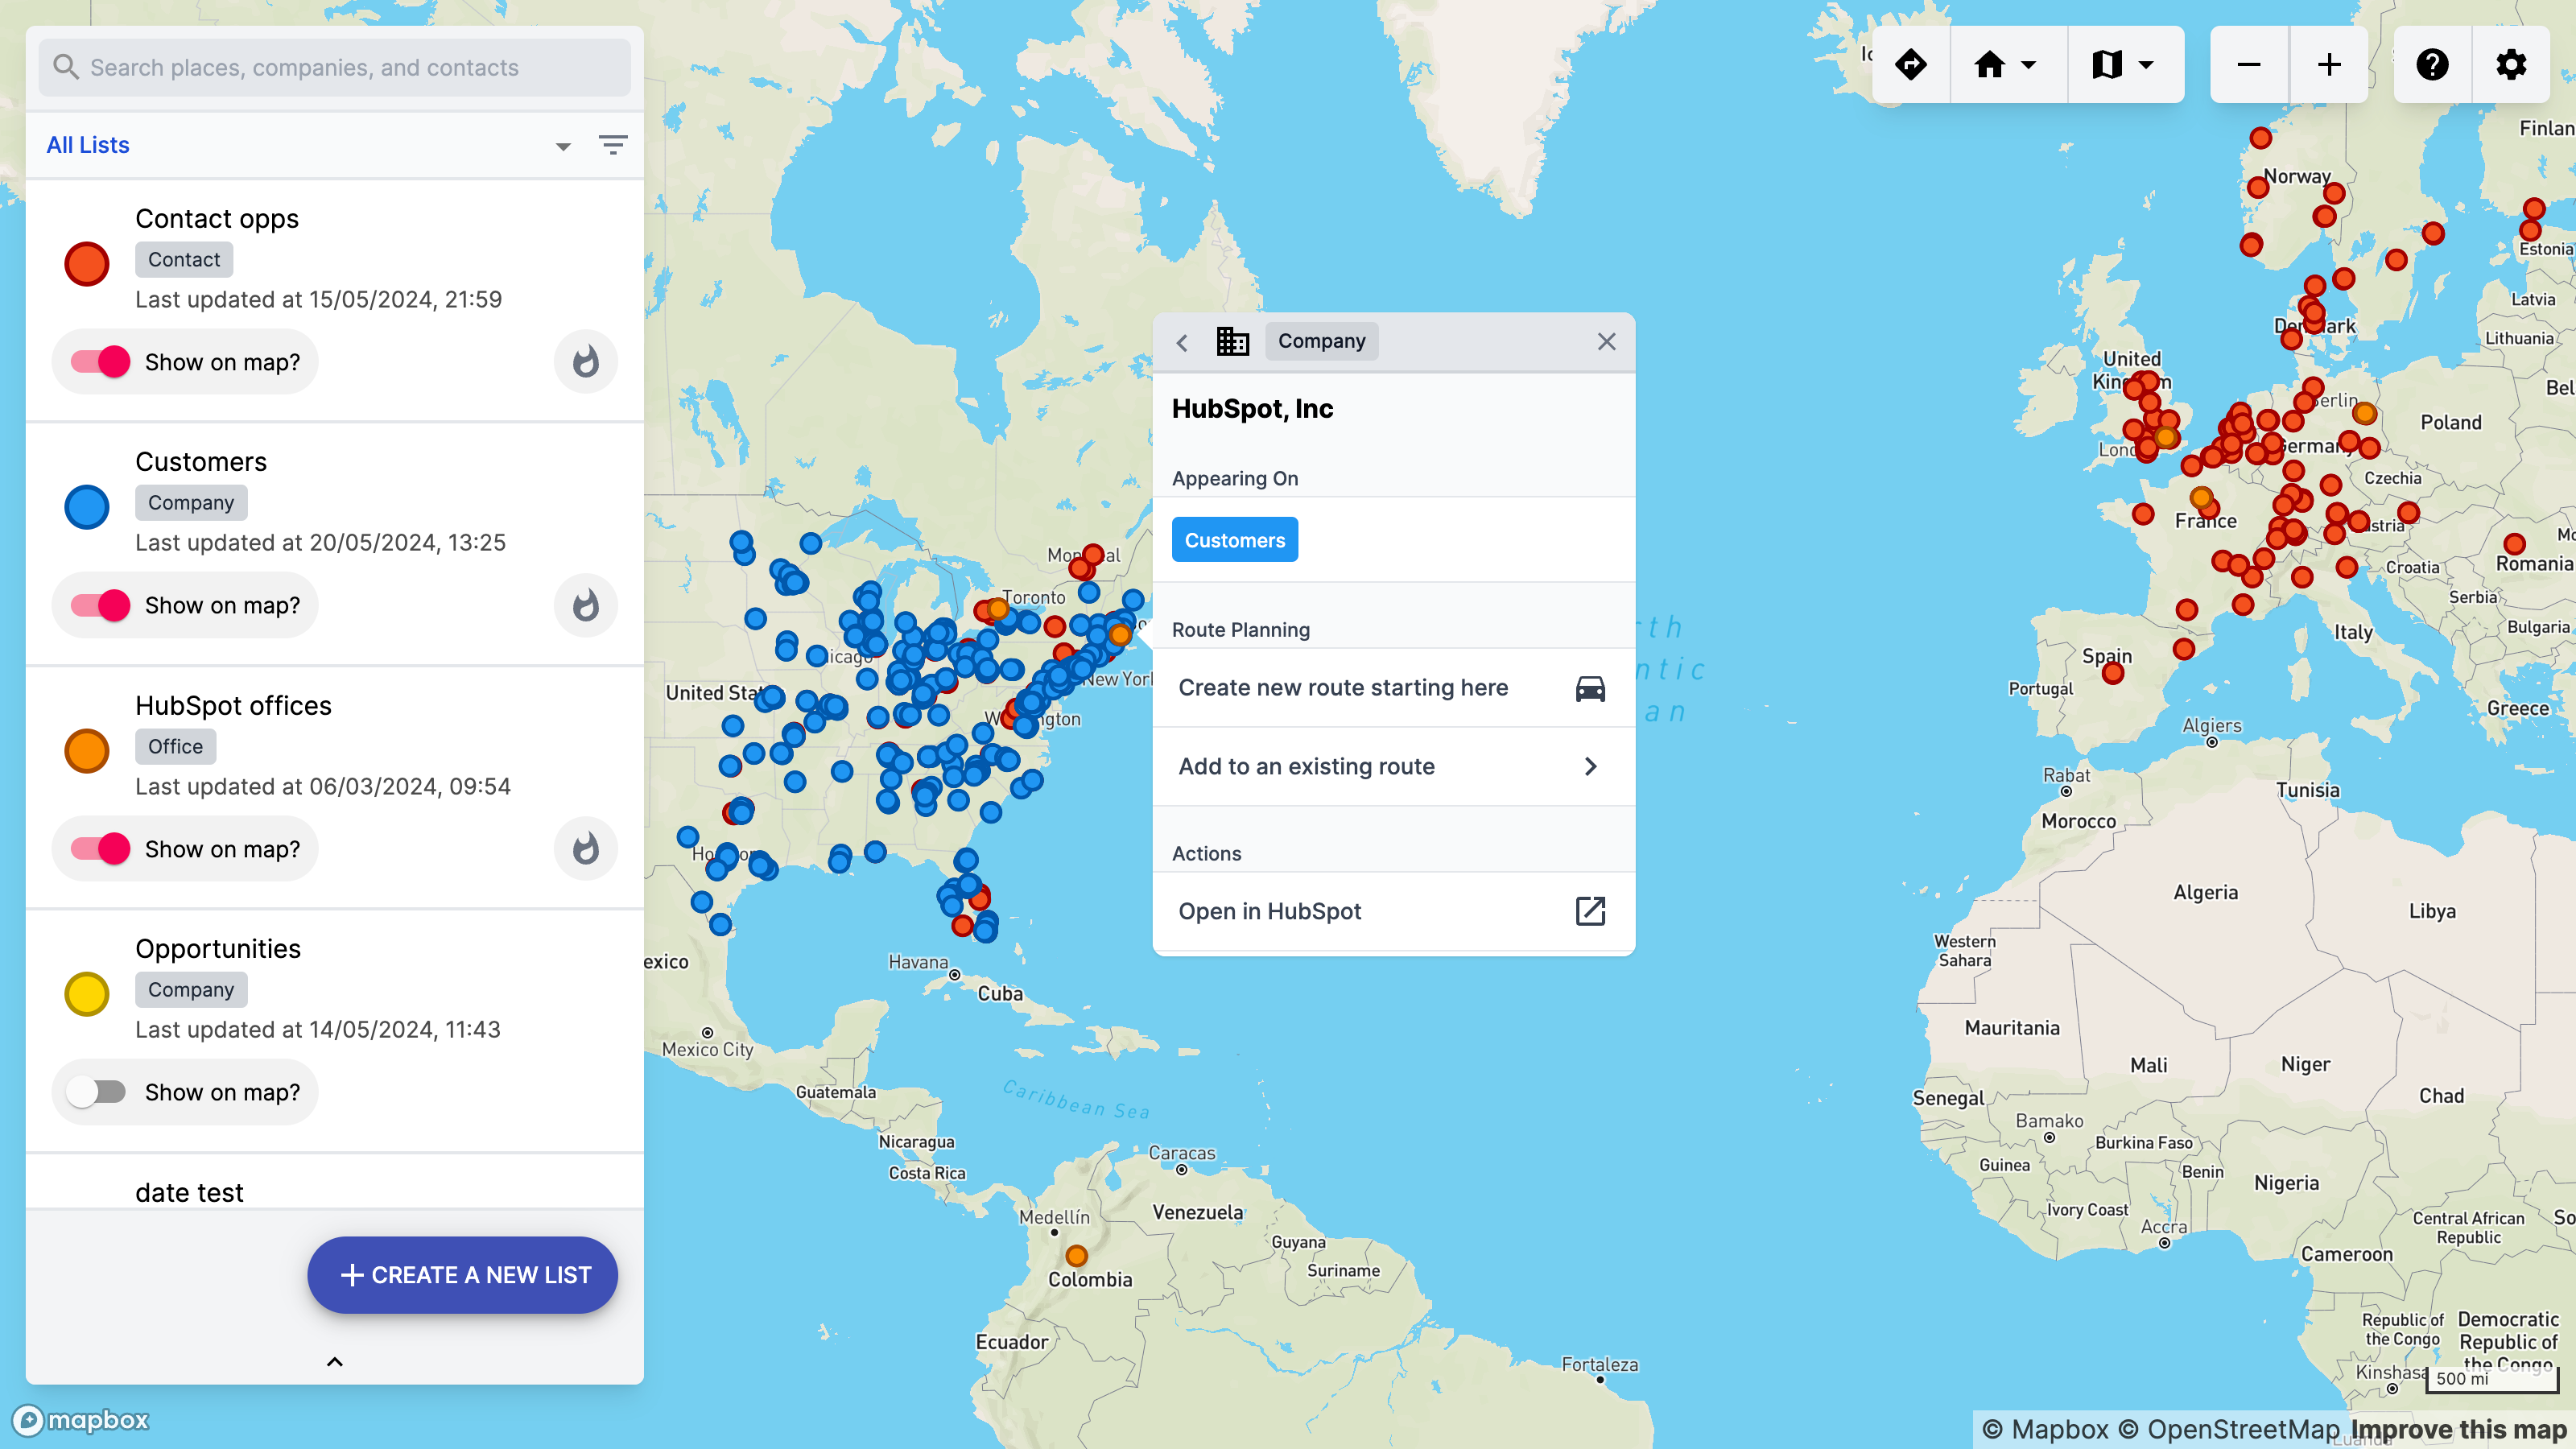2576x1449 pixels.
Task: Disable Show on map for Contact opps
Action: point(100,361)
